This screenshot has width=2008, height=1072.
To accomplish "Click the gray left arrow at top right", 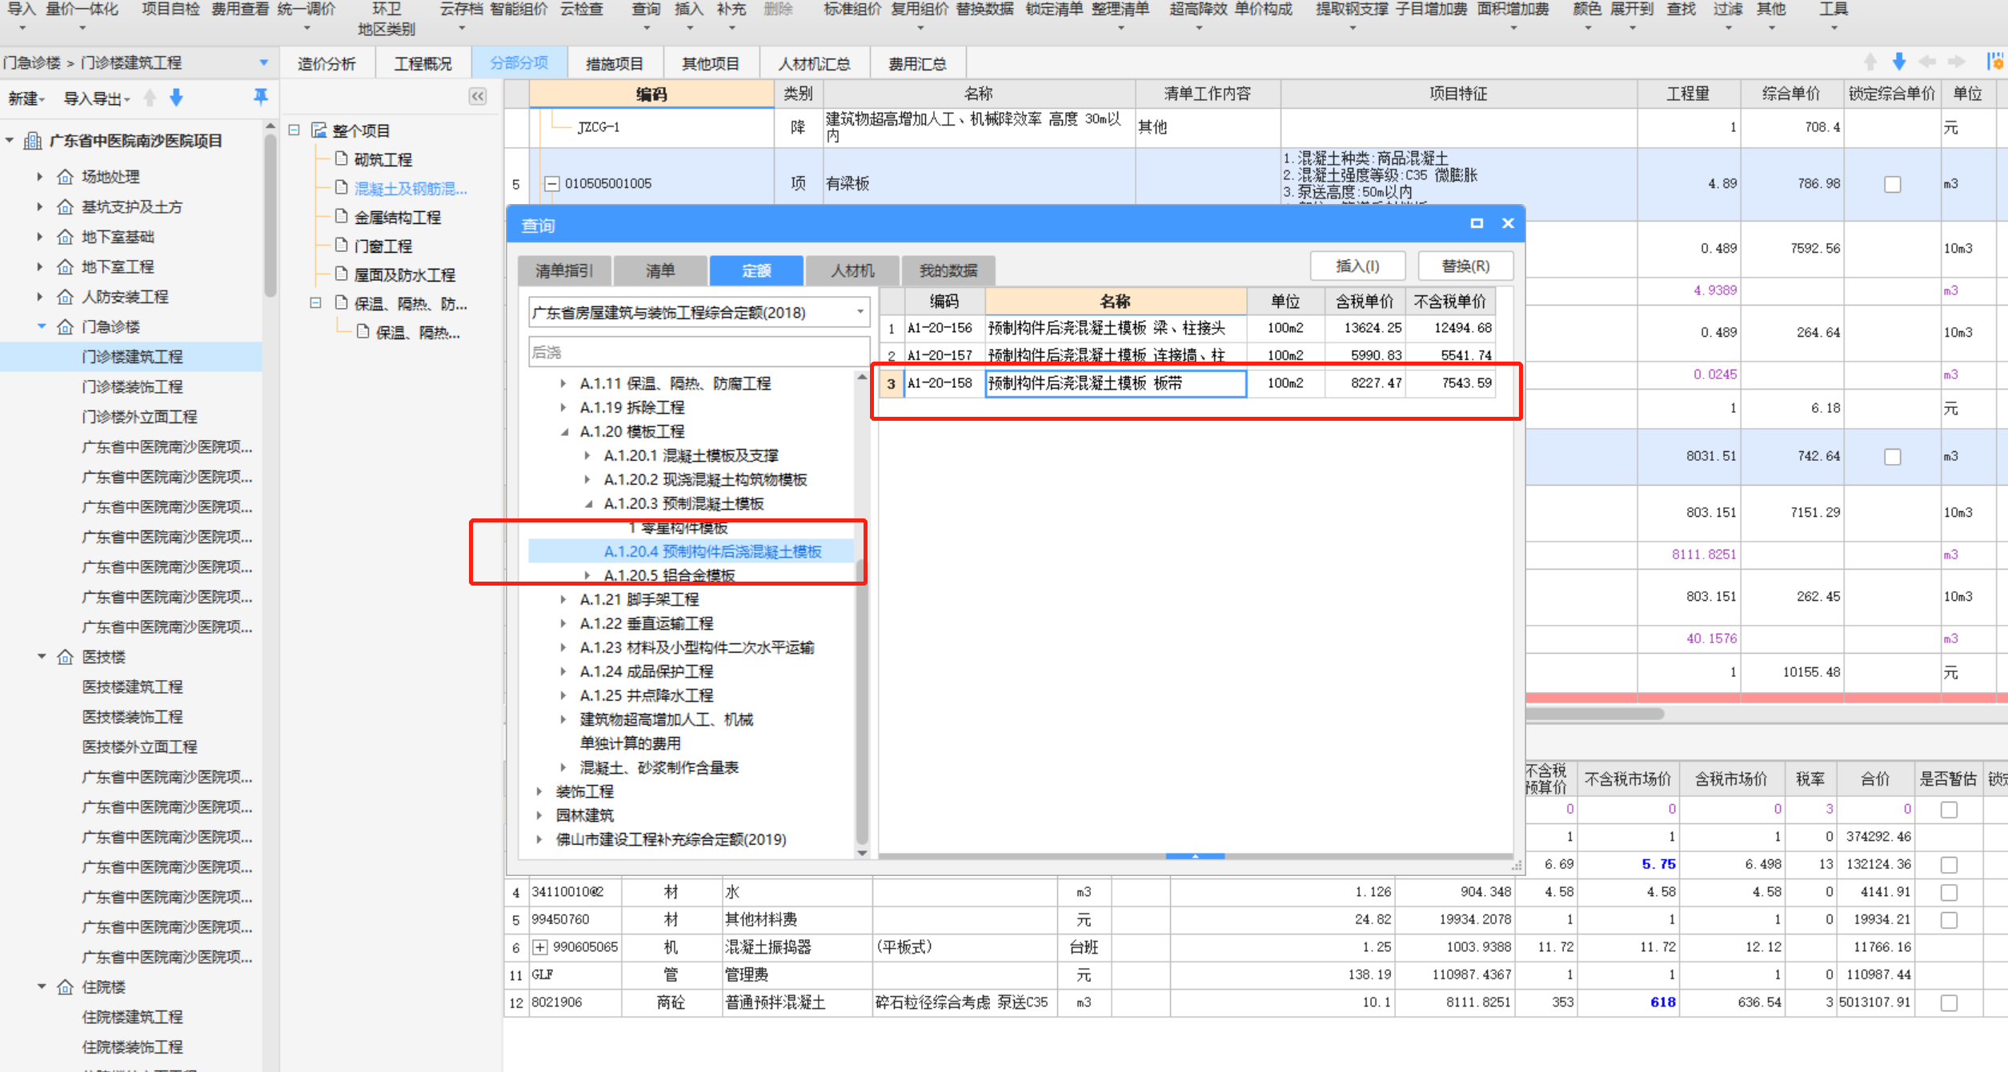I will (x=1927, y=62).
